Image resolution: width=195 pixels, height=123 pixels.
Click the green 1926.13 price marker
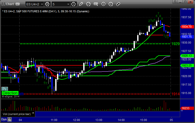187,56
